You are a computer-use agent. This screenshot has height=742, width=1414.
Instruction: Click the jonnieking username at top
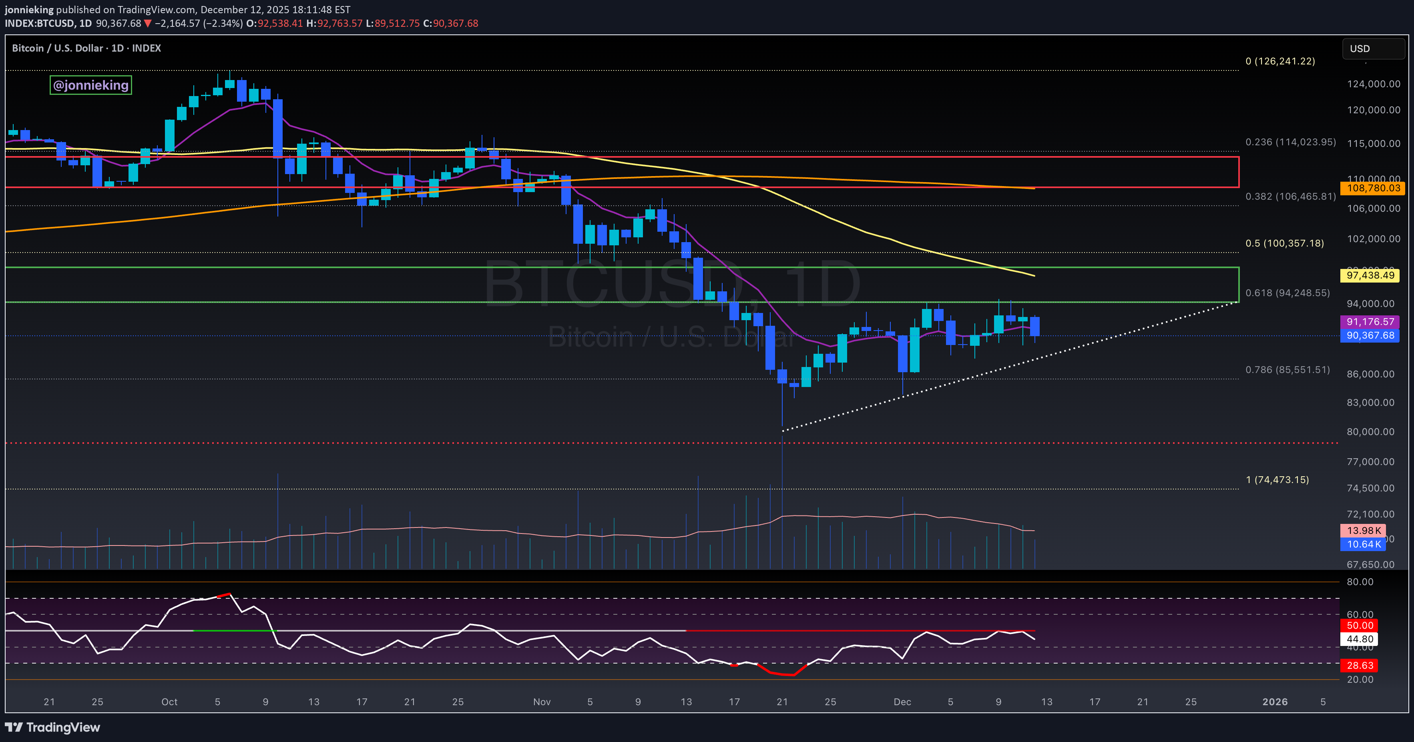29,9
